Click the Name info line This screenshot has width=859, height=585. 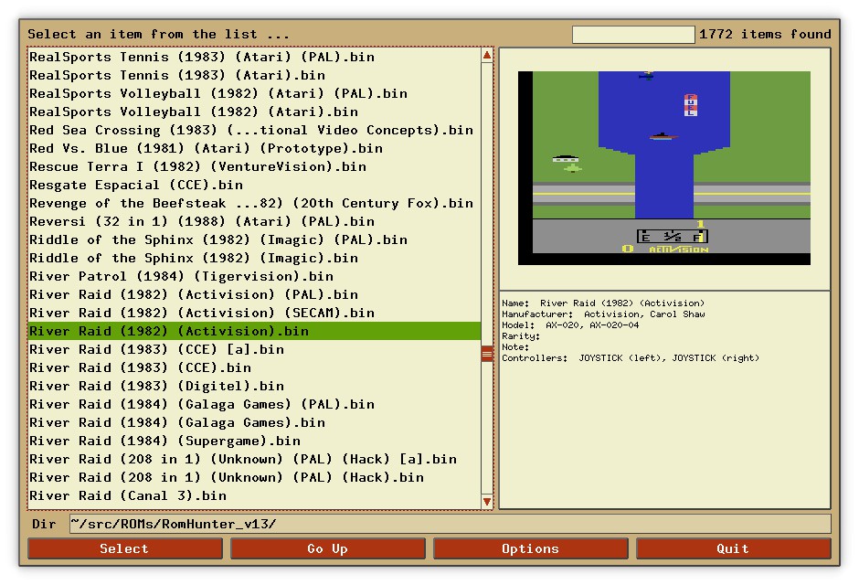coord(603,303)
